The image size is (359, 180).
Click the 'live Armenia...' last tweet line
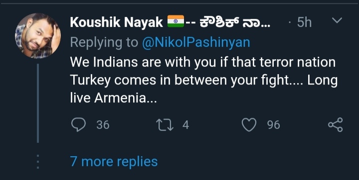pos(114,98)
